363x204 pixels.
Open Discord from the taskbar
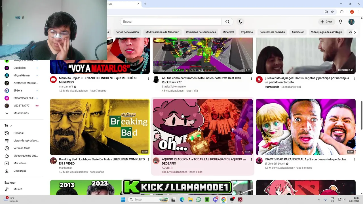pos(215,199)
